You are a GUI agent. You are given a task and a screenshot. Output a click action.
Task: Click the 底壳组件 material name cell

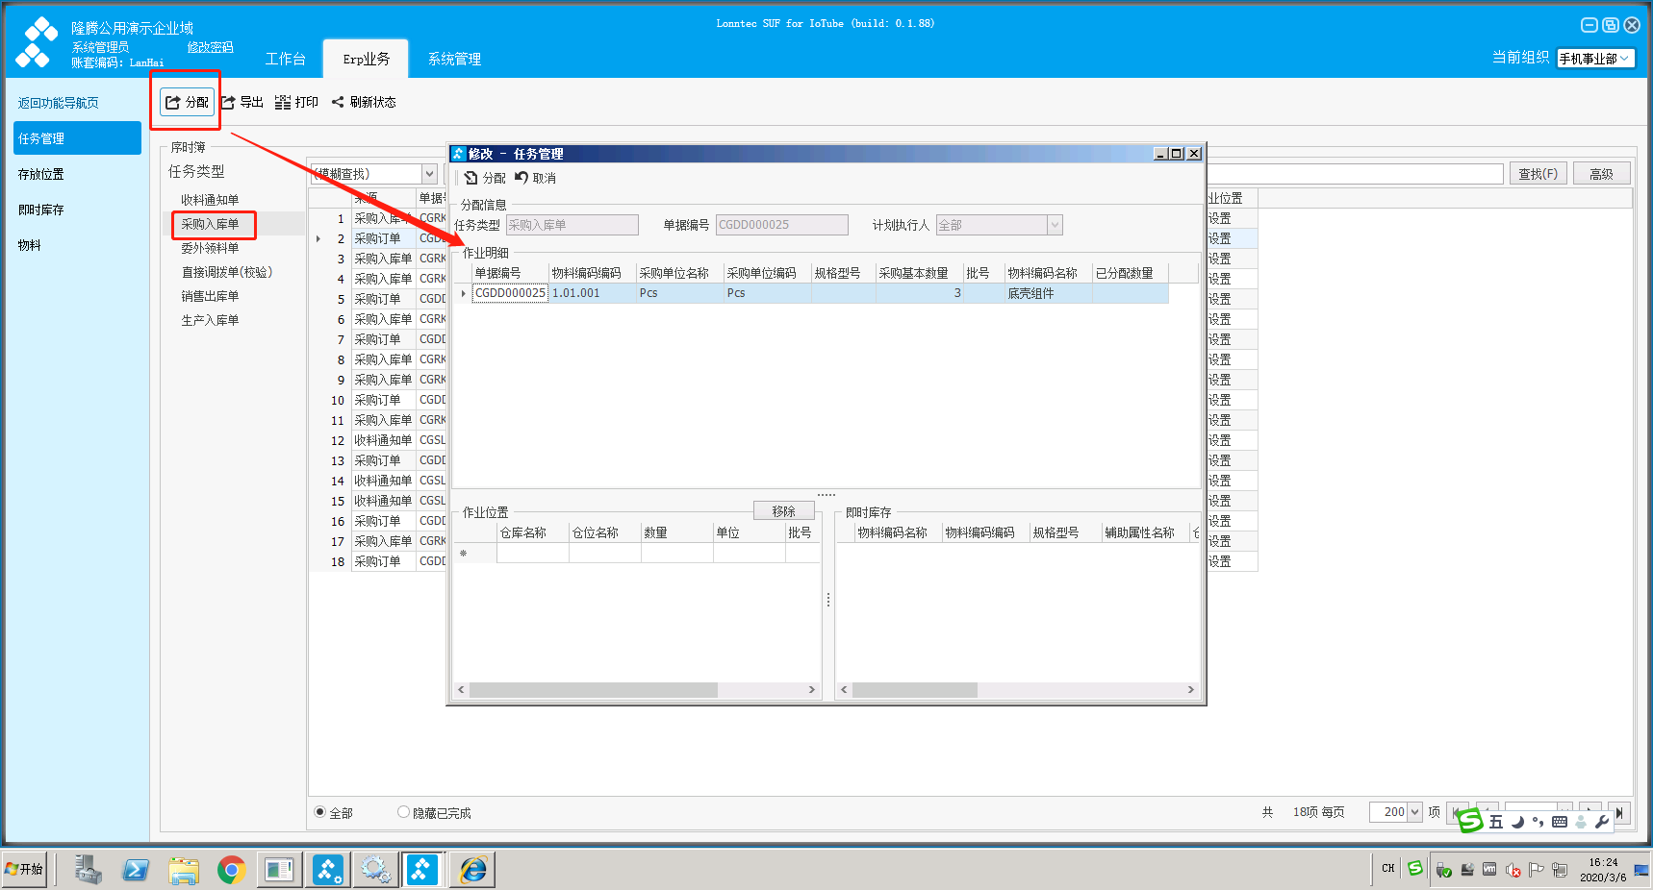click(1049, 293)
